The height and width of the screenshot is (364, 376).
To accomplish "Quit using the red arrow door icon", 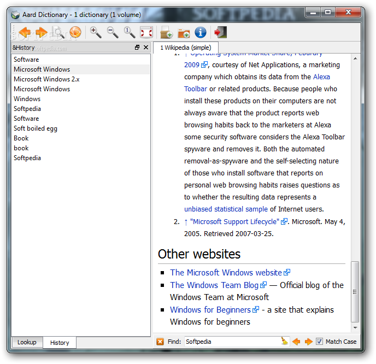I will click(221, 32).
